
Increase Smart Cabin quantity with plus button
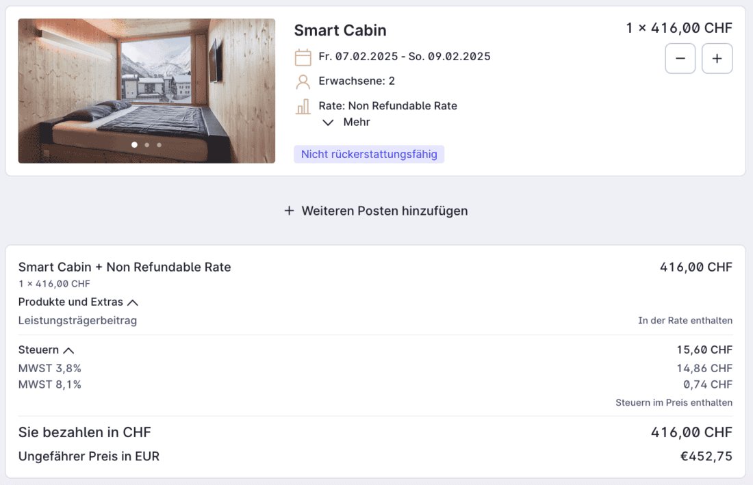tap(717, 59)
